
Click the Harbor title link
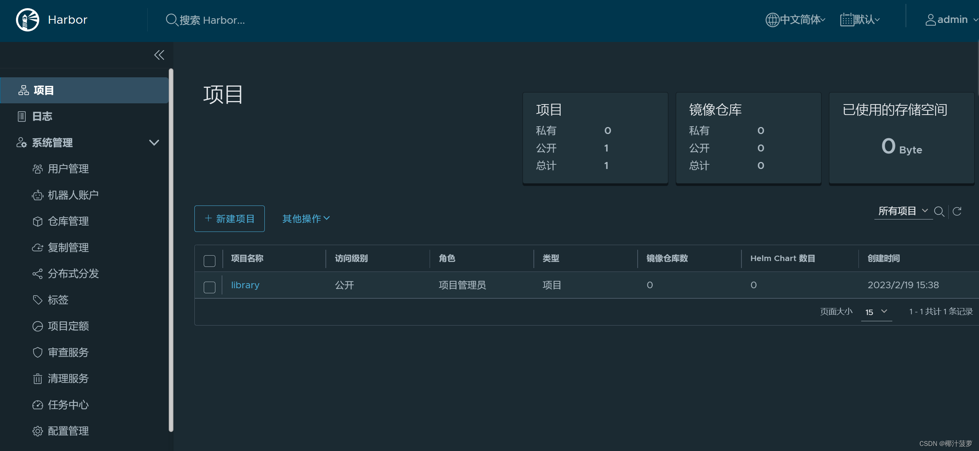click(68, 20)
